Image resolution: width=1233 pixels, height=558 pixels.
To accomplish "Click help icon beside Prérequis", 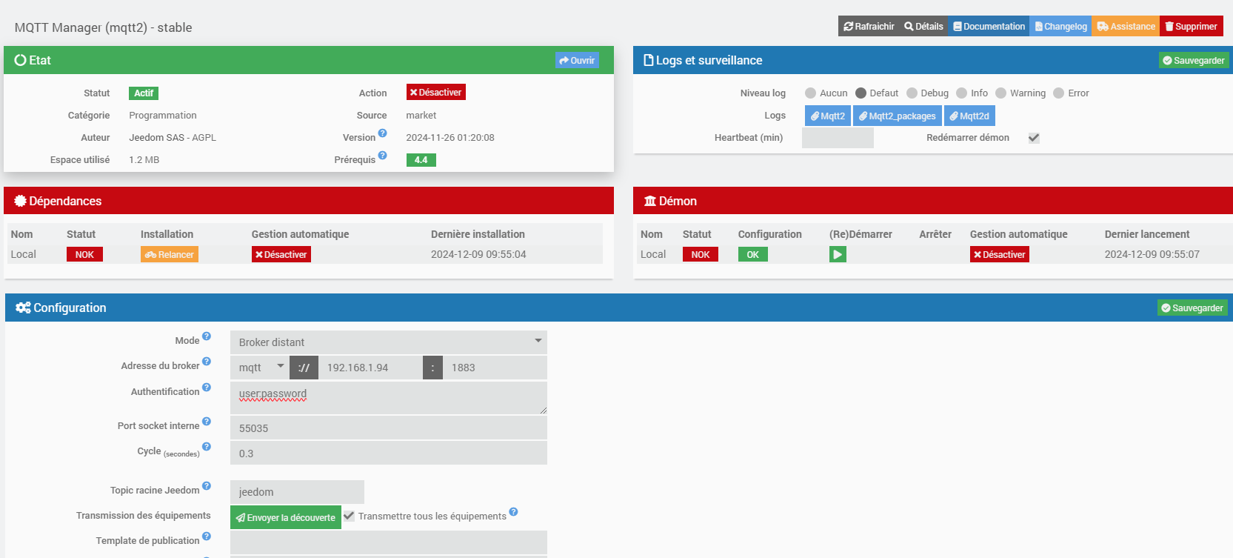I will 383,156.
